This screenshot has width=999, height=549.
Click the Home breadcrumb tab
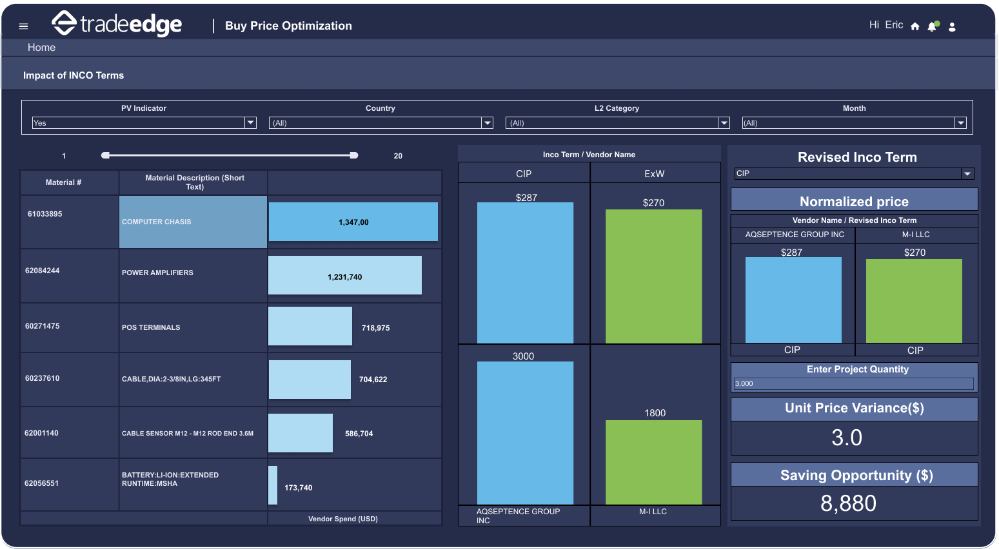41,48
